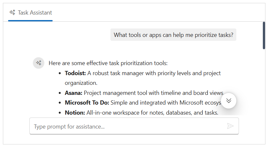Screen dimensions: 268x147
Task: Click the response intro line "Here are some effective"
Action: [x=108, y=63]
